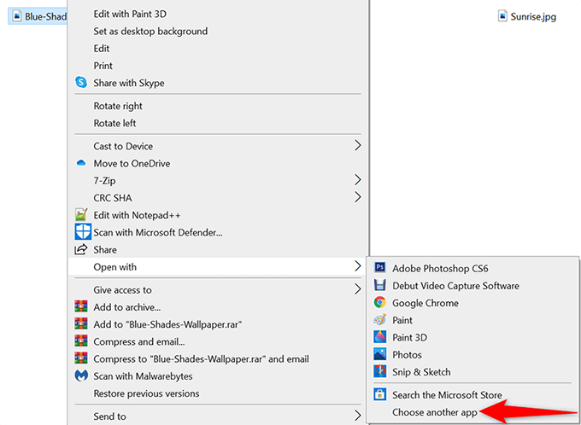The width and height of the screenshot is (581, 425).
Task: Select Search the Microsoft Store
Action: pyautogui.click(x=447, y=395)
